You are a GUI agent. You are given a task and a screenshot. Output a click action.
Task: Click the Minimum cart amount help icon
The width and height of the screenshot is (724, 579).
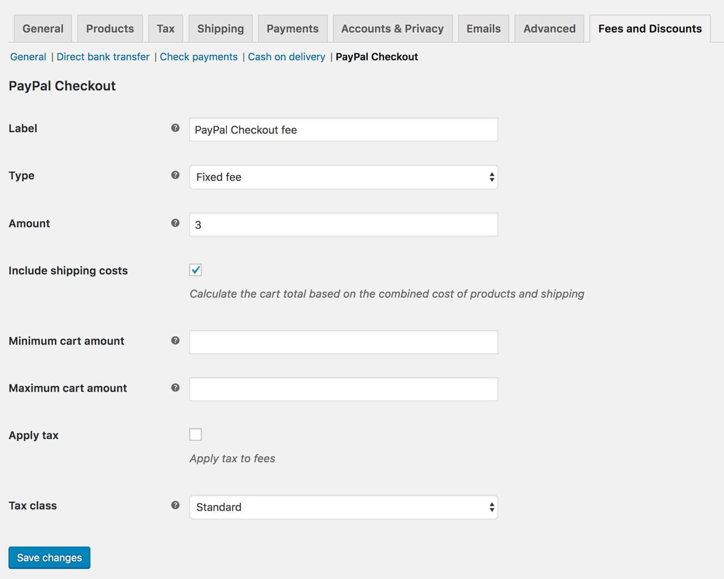pyautogui.click(x=175, y=341)
